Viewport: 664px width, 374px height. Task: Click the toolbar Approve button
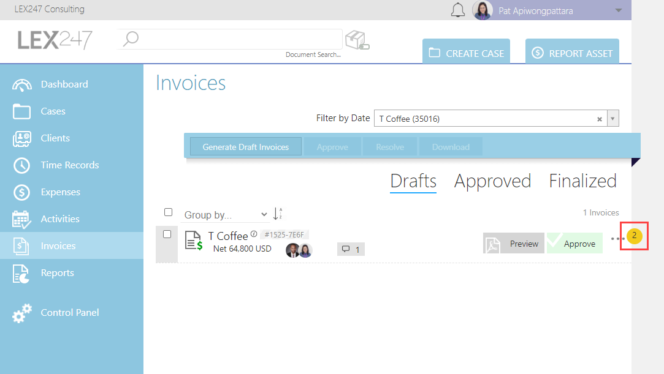tap(332, 147)
